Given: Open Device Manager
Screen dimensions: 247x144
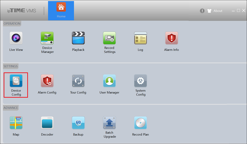Looking at the screenshot, I should coord(47,38).
